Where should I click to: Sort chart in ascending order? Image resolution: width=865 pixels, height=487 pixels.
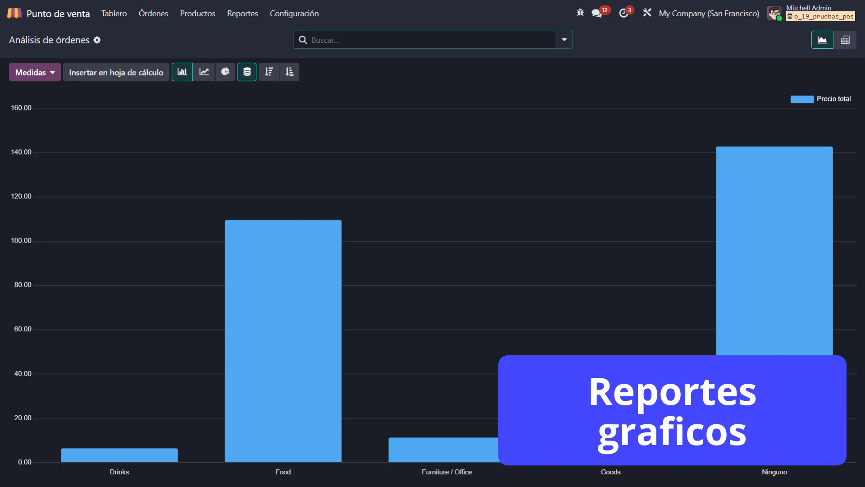point(289,72)
